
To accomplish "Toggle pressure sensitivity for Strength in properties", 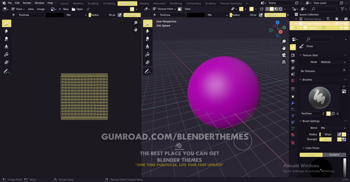I will pos(339,139).
